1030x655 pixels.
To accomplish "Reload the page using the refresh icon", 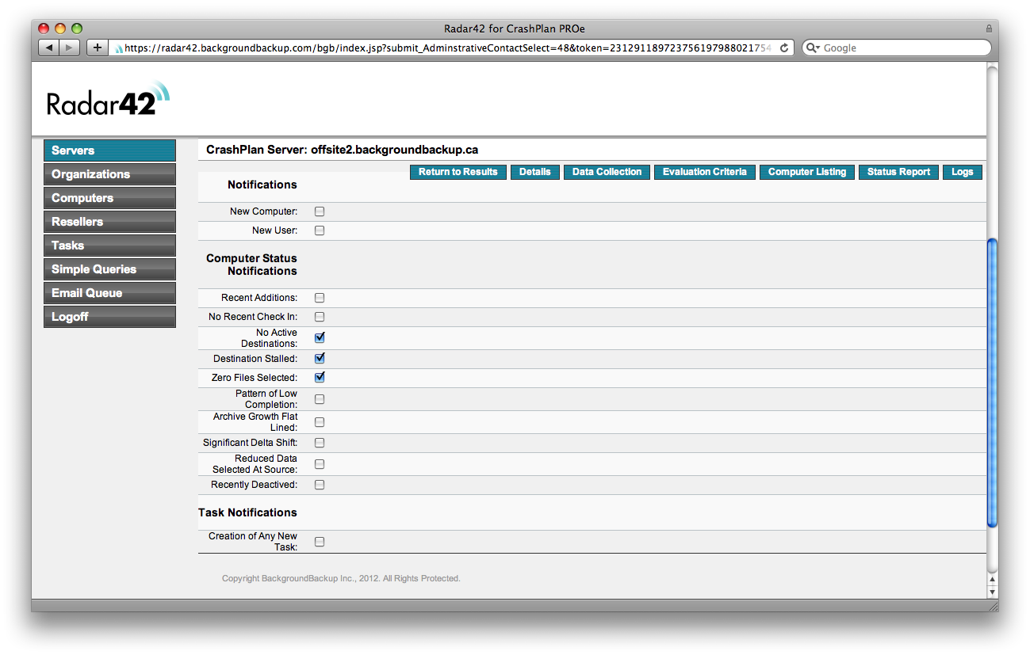I will click(x=784, y=48).
